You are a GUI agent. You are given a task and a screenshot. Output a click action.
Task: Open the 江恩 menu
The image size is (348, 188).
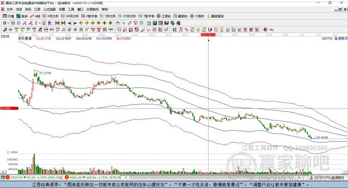[37, 9]
